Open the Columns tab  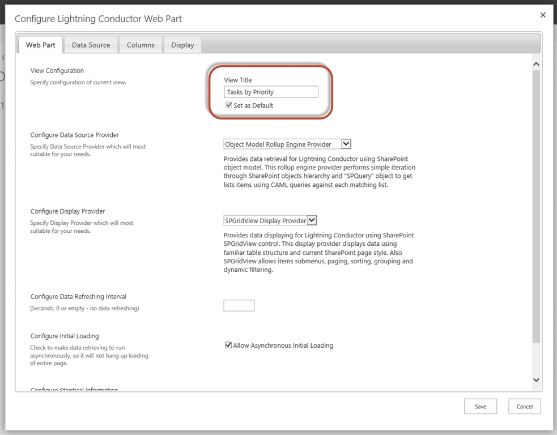(x=141, y=45)
